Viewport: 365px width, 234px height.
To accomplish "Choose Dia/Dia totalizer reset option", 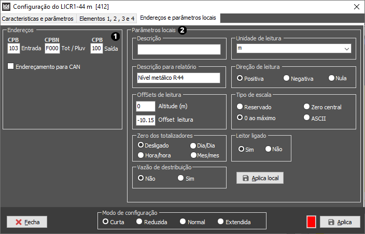I will click(193, 146).
